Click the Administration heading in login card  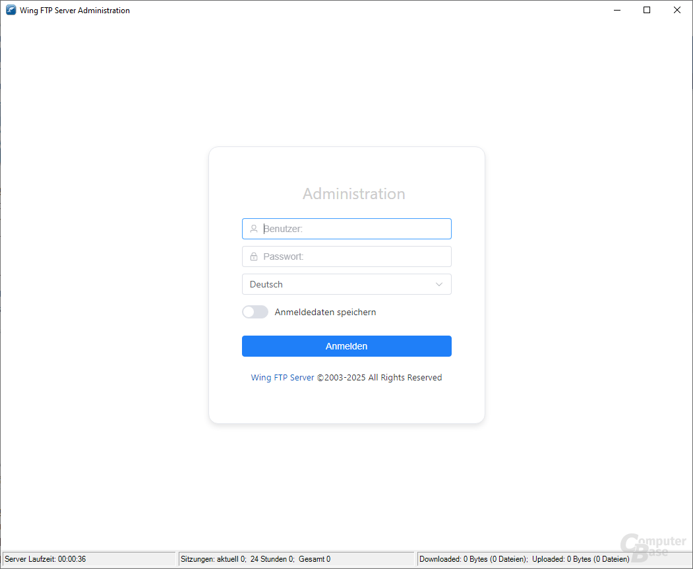click(353, 194)
